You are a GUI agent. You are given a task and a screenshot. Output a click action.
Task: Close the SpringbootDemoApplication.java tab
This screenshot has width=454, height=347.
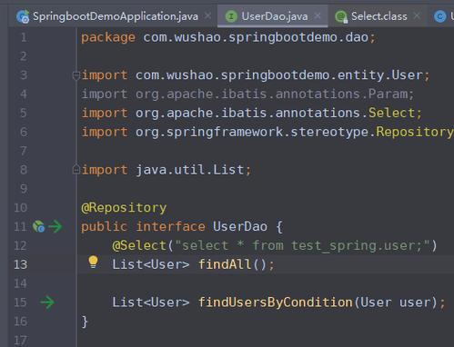(x=207, y=15)
